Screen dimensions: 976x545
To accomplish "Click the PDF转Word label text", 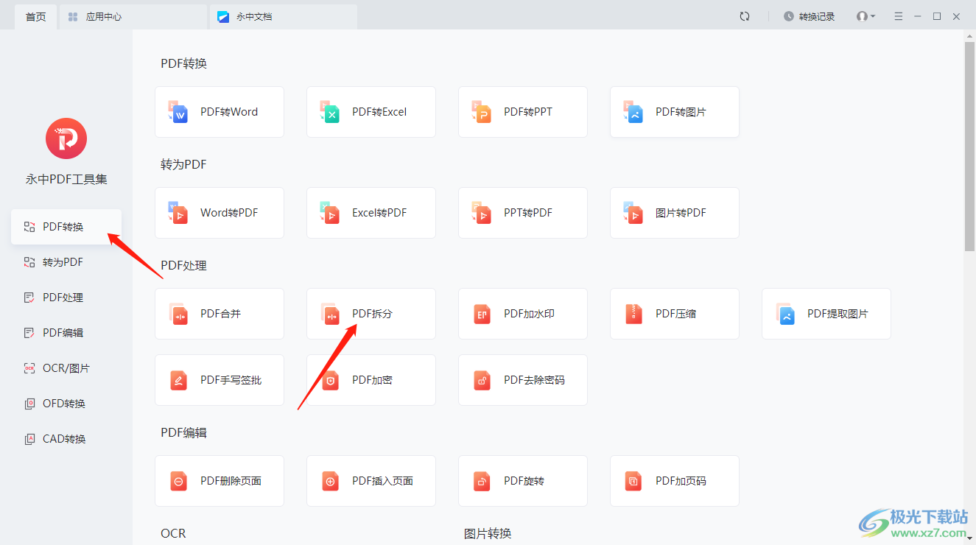I will pyautogui.click(x=229, y=112).
